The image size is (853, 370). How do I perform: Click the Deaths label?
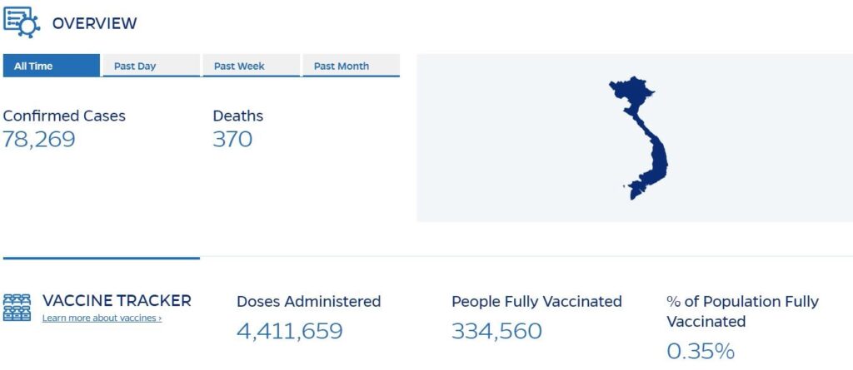click(237, 116)
